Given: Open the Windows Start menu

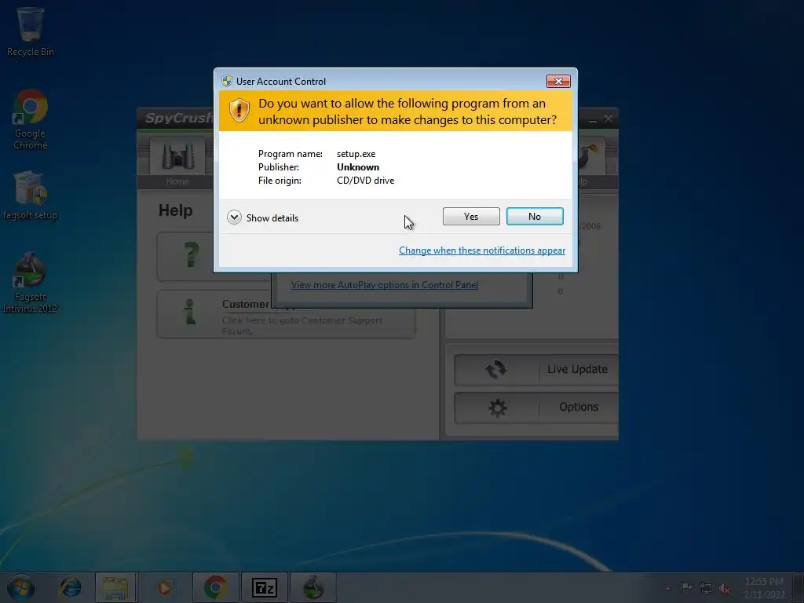Looking at the screenshot, I should (x=21, y=587).
